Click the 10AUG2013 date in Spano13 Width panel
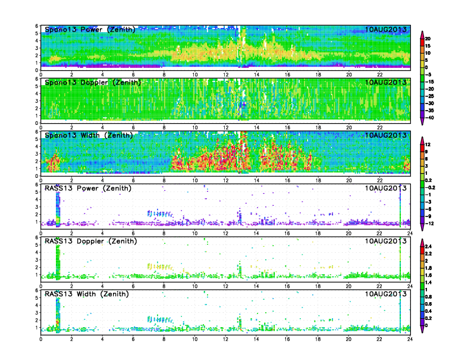The width and height of the screenshot is (471, 364). 386,135
